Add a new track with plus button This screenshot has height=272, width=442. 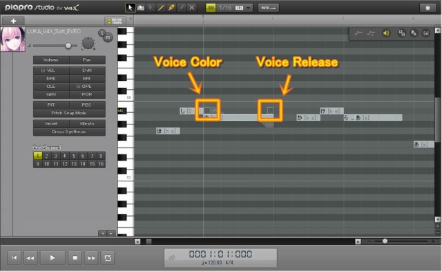[x=13, y=21]
